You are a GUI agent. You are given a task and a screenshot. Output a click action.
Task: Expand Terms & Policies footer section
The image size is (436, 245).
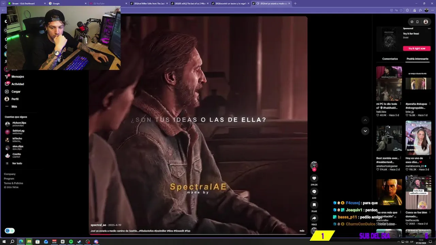click(x=13, y=183)
